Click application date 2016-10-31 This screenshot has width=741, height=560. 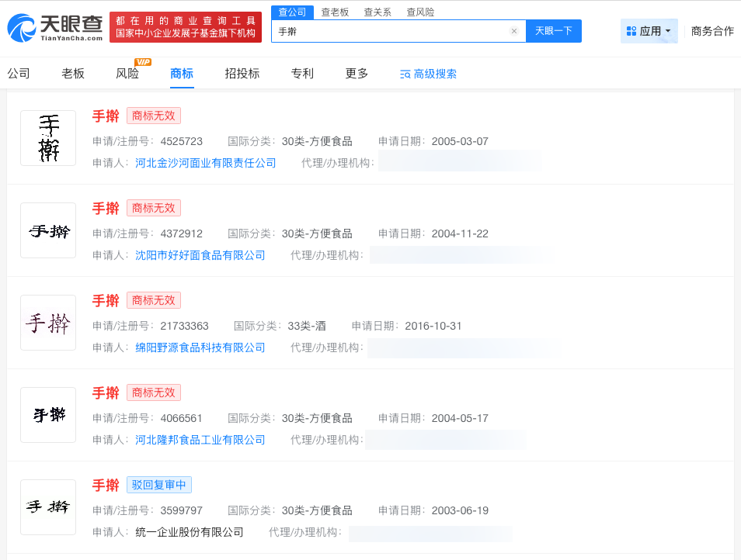[433, 326]
